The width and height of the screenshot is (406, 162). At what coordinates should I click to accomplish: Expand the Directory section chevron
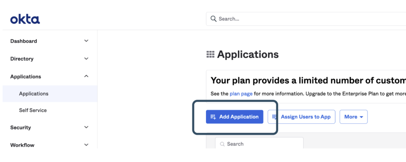click(x=86, y=59)
